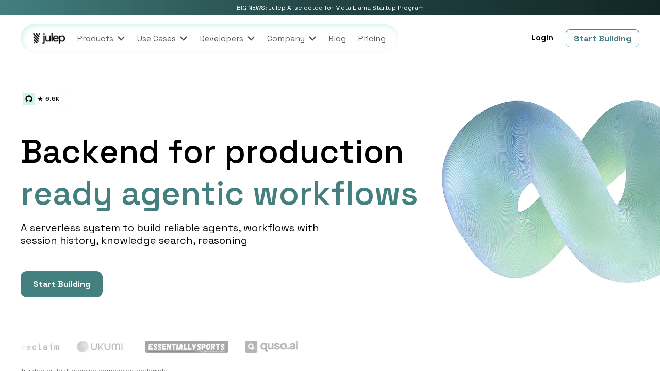This screenshot has width=660, height=371.
Task: Click the EssentiallySports logo
Action: click(186, 347)
